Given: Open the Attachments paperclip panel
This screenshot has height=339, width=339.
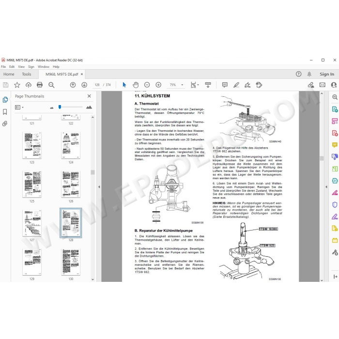Looking at the screenshot, I should point(5,123).
